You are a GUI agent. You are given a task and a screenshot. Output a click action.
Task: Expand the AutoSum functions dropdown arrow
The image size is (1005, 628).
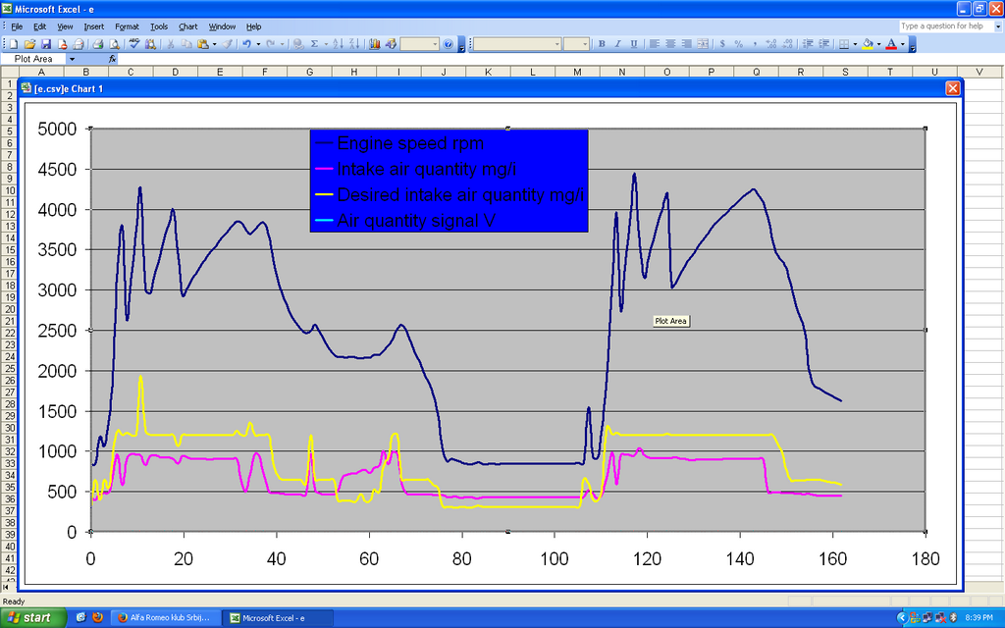click(x=326, y=43)
